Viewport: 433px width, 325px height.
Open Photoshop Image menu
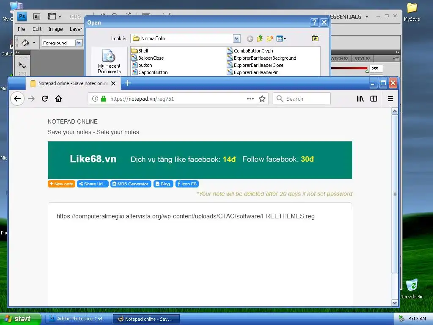[x=55, y=29]
